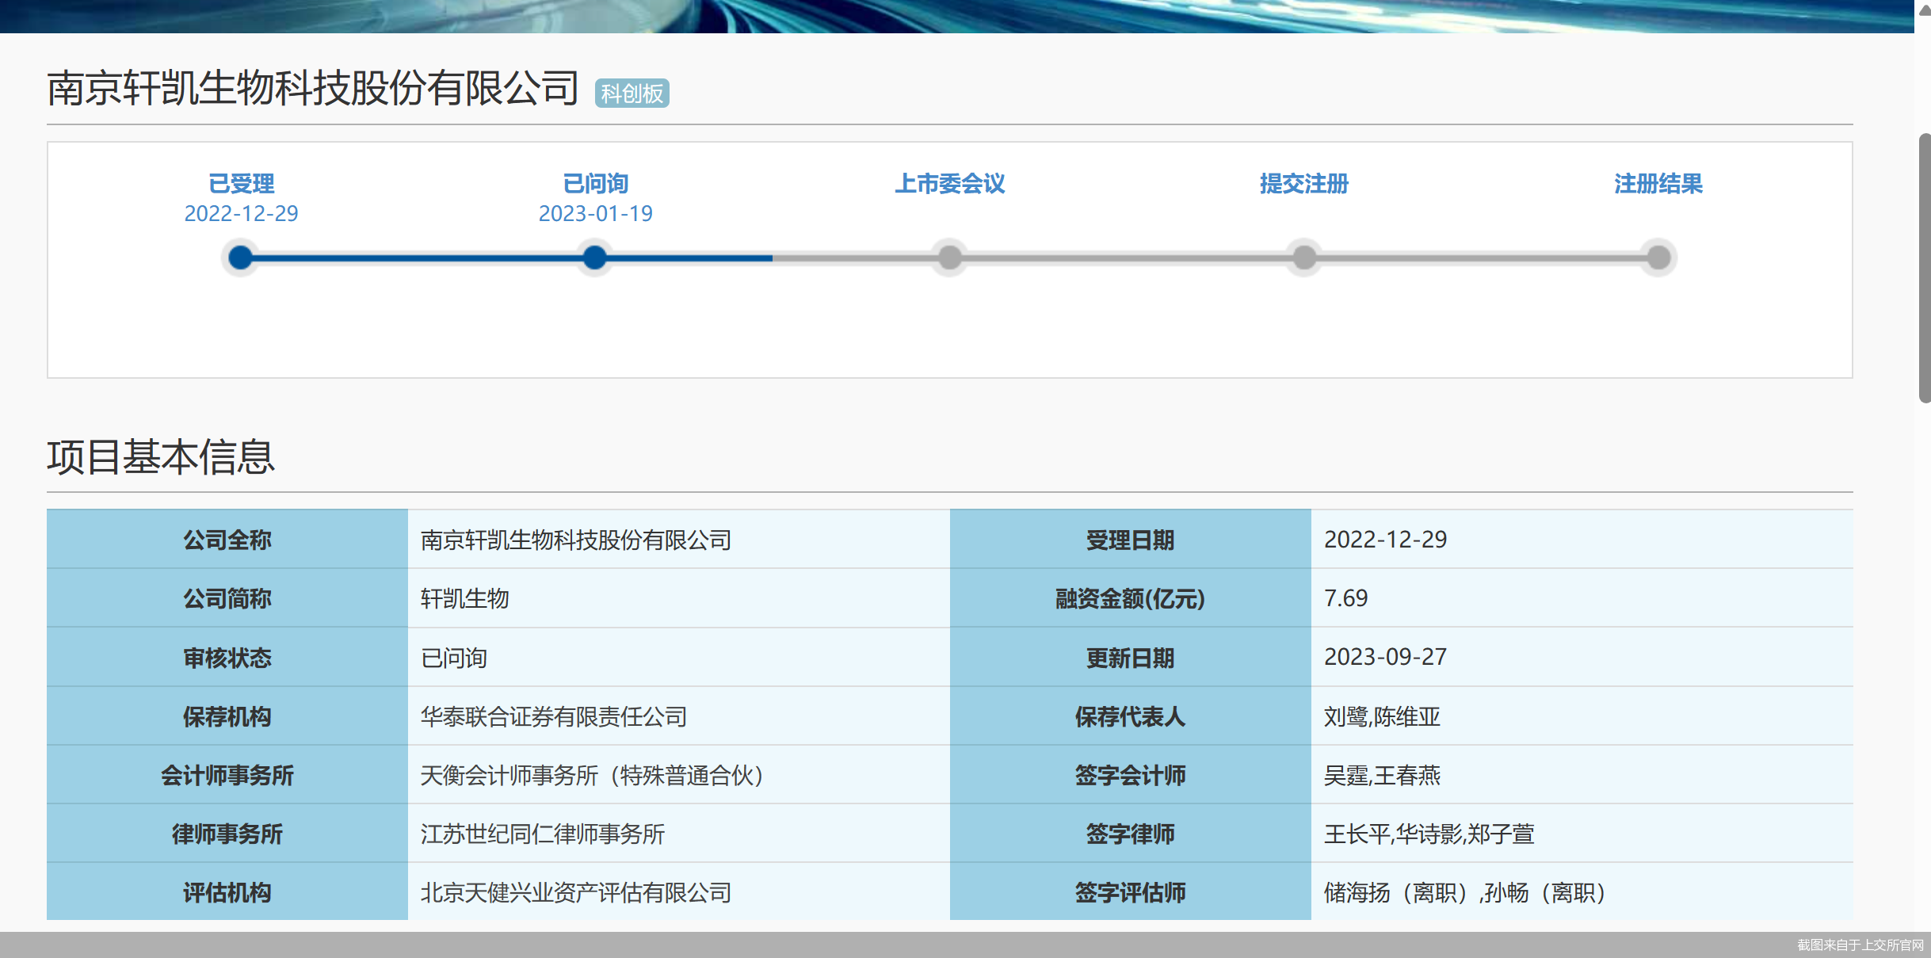
Task: Click 北京天健兴业资产评估有限公司 value
Action: 576,892
